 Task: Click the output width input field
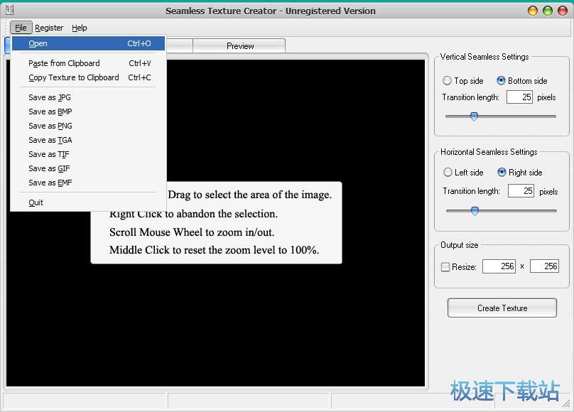499,266
